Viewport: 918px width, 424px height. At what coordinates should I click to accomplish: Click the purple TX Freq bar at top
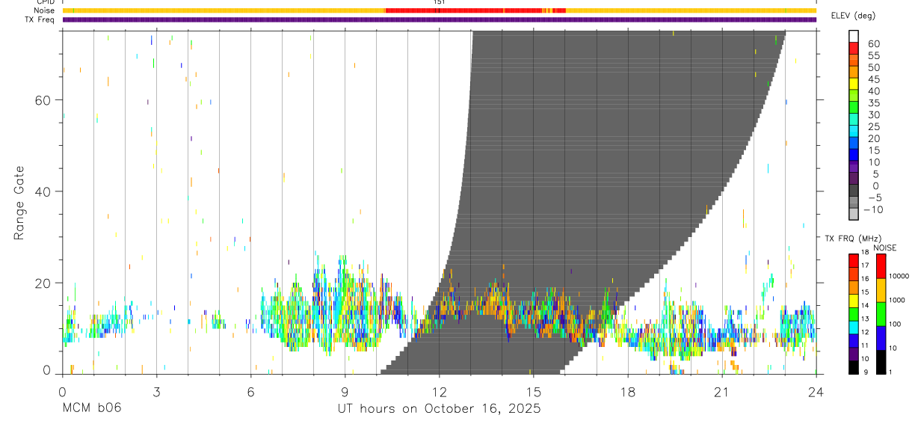click(x=440, y=19)
